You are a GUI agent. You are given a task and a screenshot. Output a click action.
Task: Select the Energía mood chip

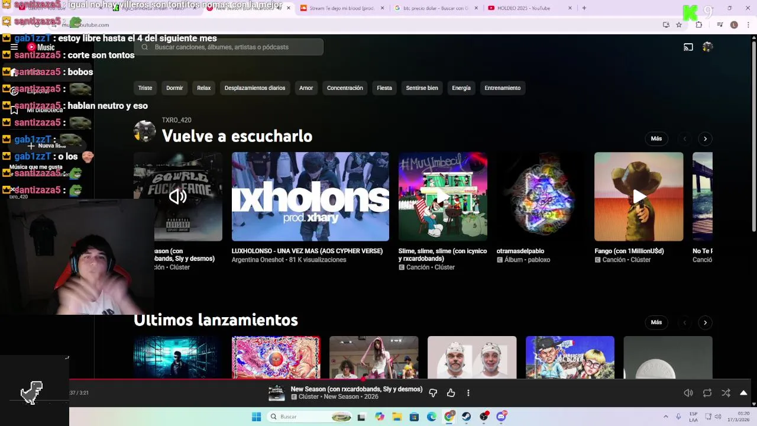[461, 88]
